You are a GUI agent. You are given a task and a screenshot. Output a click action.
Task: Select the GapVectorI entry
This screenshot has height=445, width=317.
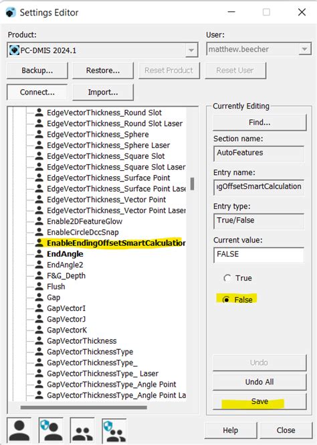pos(66,308)
